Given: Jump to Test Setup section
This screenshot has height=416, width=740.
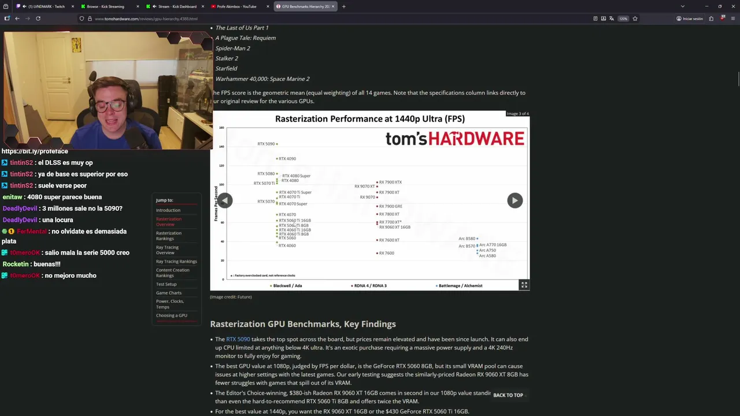Looking at the screenshot, I should tap(166, 284).
